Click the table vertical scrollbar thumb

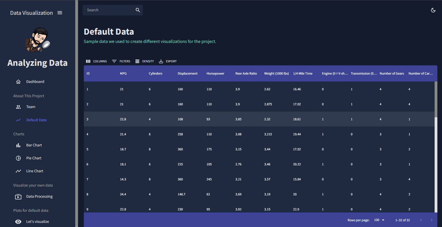[436, 99]
